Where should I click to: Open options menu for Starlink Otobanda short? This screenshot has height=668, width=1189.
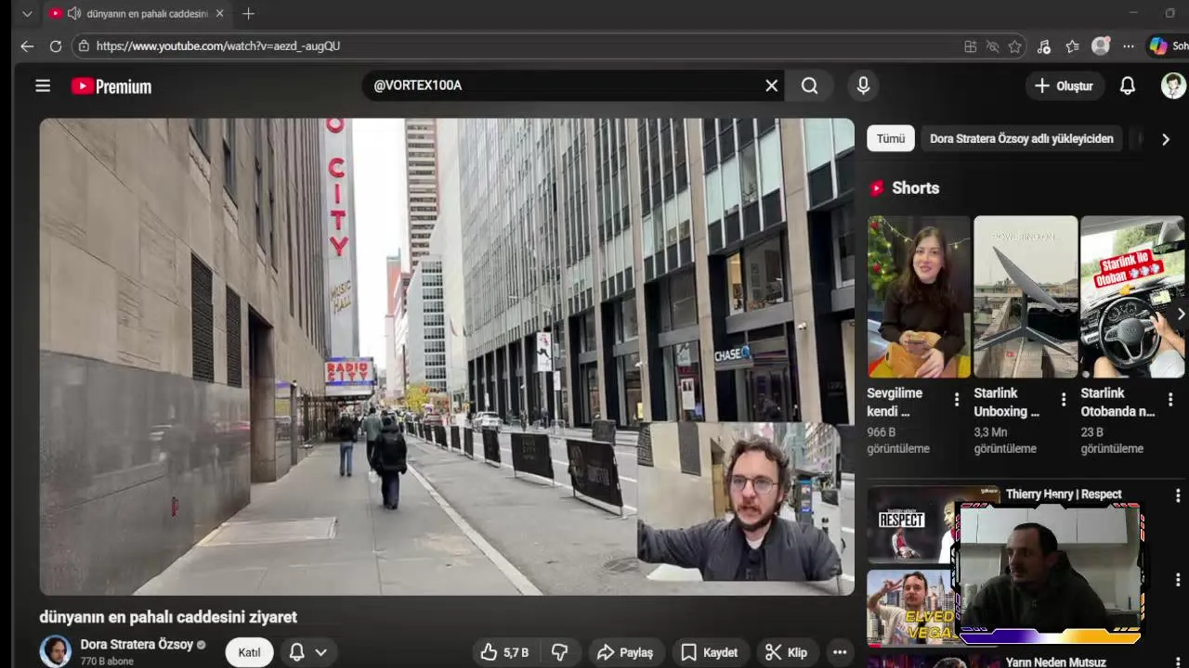[1170, 400]
